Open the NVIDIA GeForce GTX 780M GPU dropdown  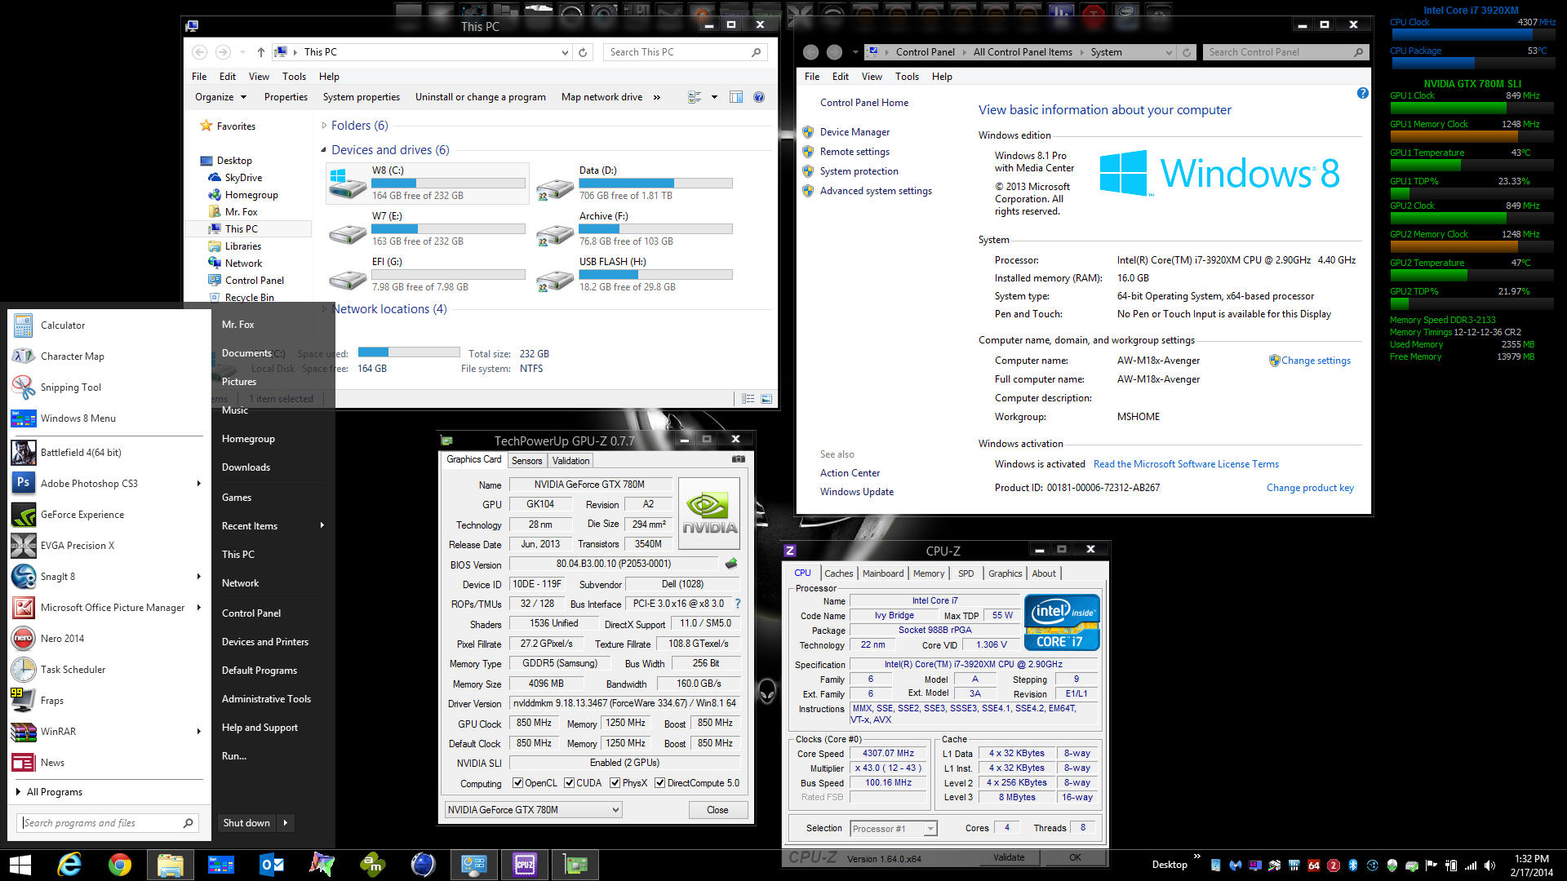tap(533, 810)
